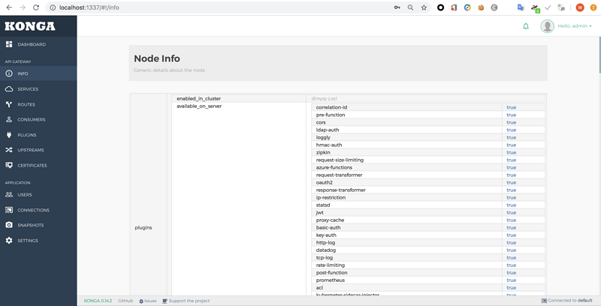The height and width of the screenshot is (306, 601).
Task: Click Support the project link
Action: point(188,301)
